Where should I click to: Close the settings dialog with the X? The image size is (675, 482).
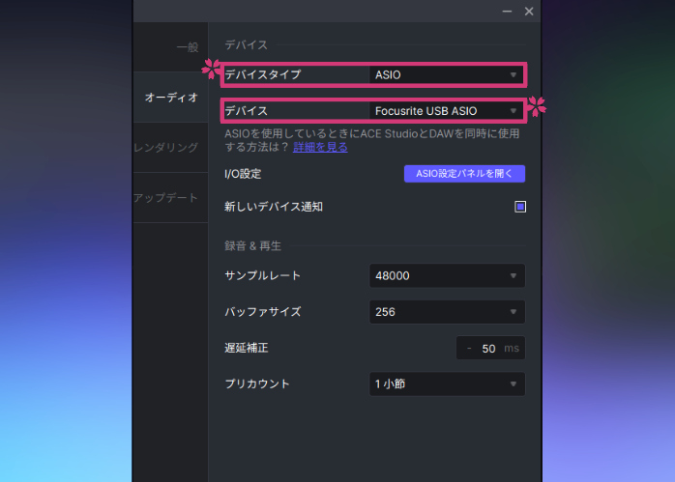point(529,11)
